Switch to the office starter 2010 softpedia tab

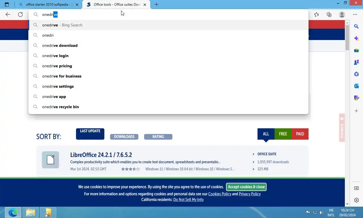click(x=48, y=5)
